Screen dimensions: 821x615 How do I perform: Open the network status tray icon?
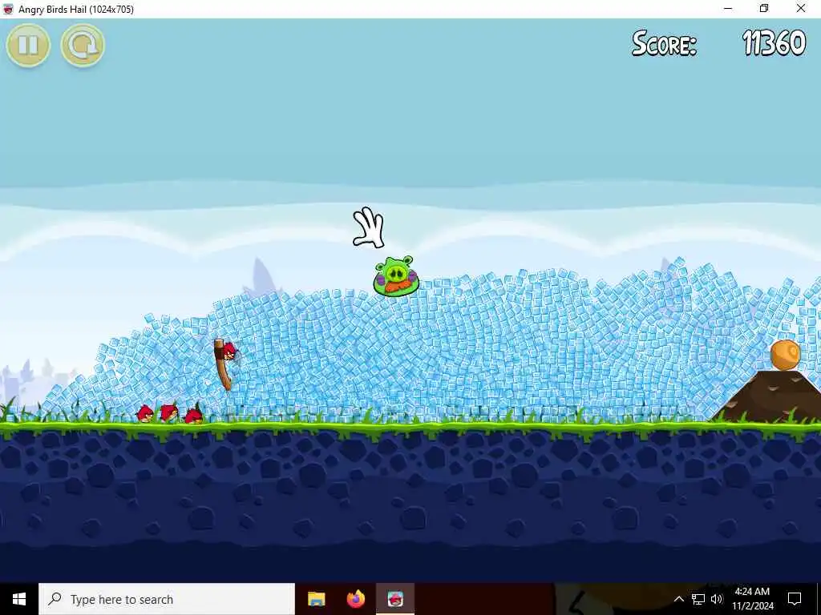click(x=698, y=599)
